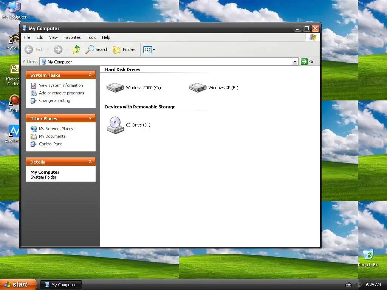Open the Address bar dropdown list
387x290 pixels.
click(295, 62)
